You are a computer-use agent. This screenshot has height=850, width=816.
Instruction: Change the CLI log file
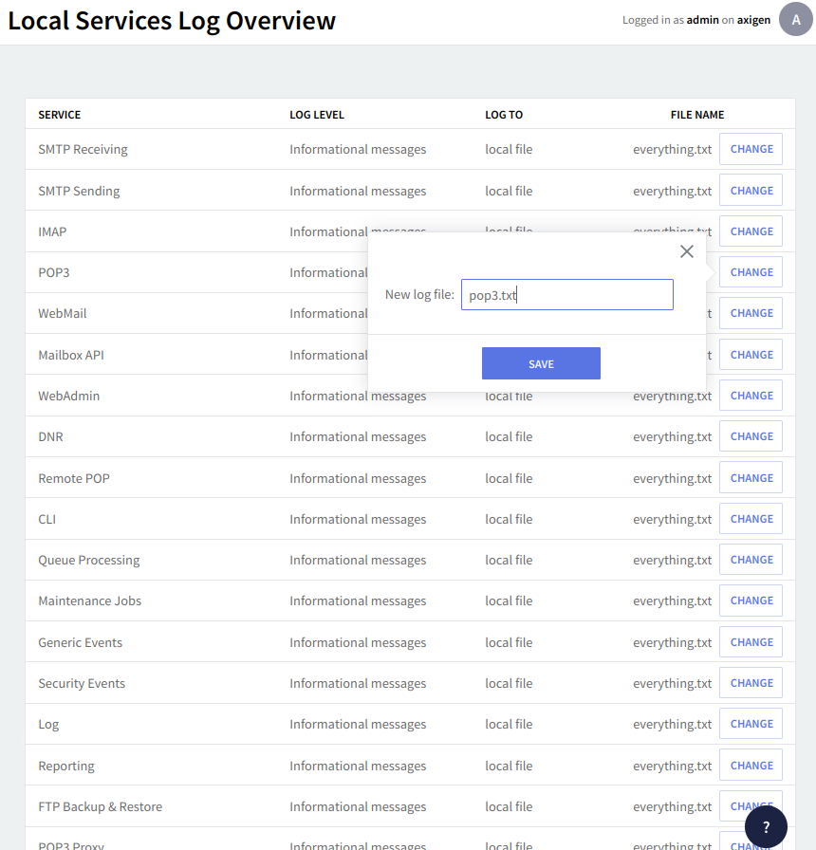coord(751,519)
